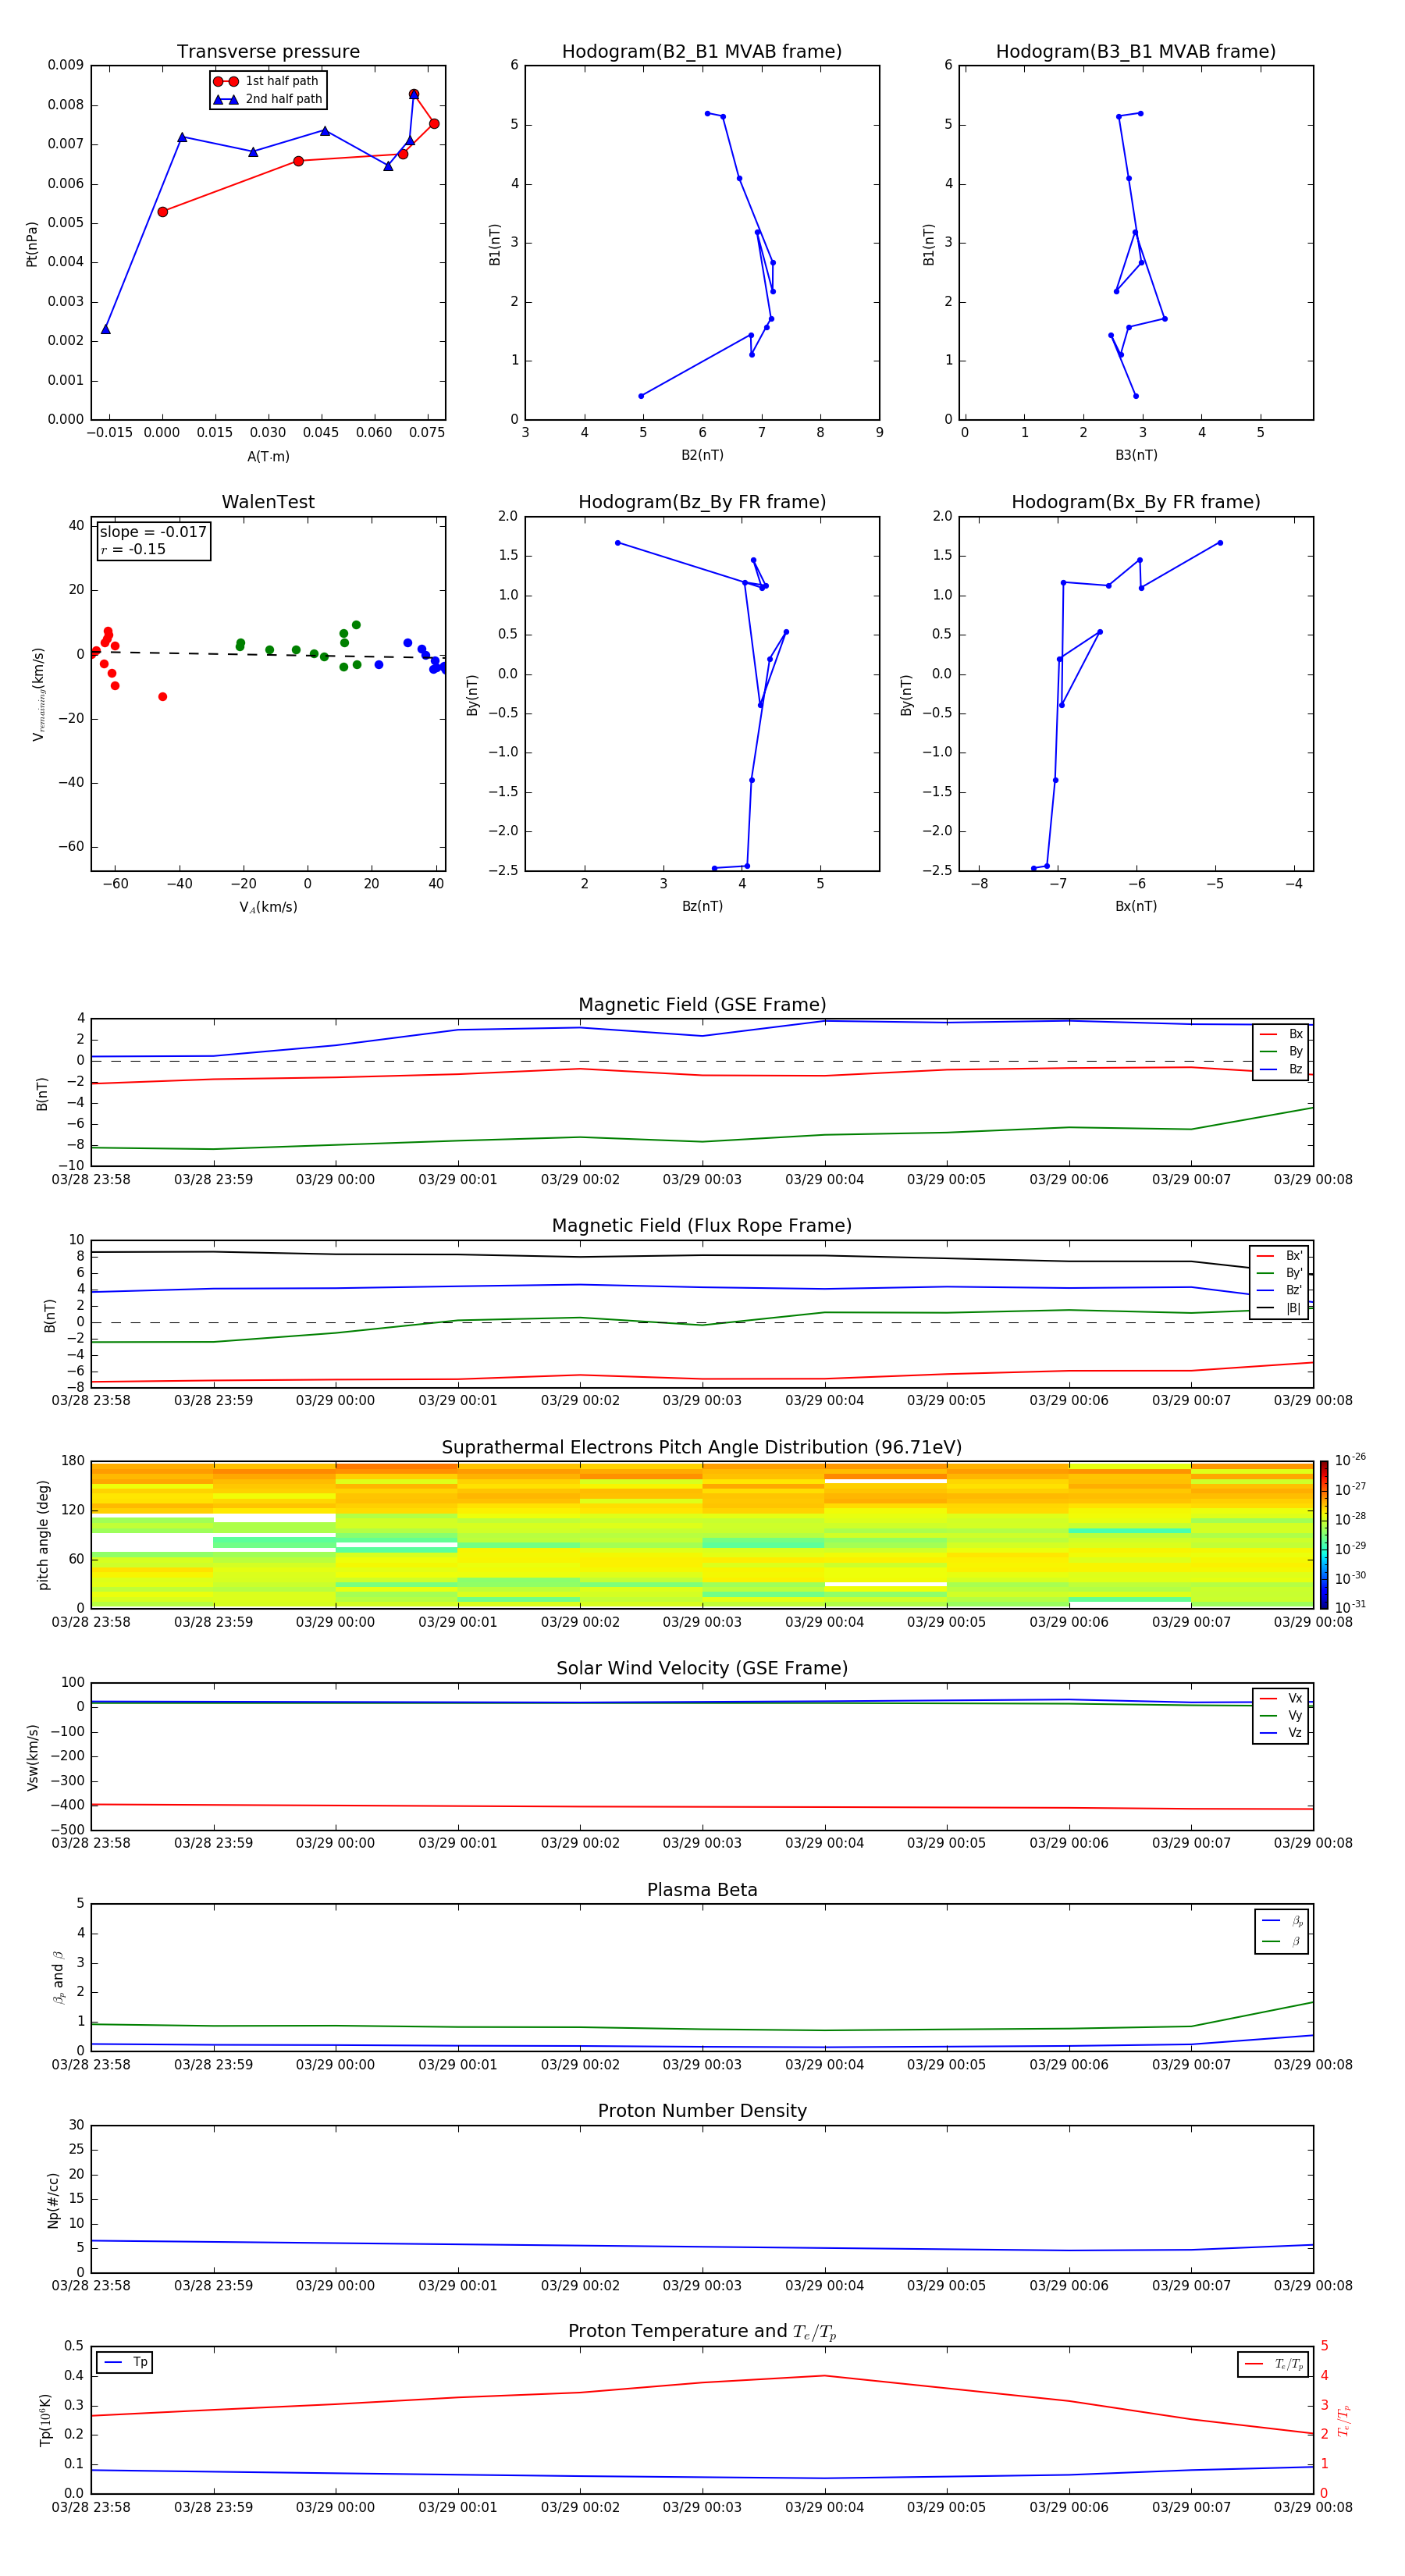Image resolution: width=1405 pixels, height=2576 pixels.
Task: Click the 'Hodogram(B2_B1 MVAB frame)' title
Action: click(x=702, y=52)
